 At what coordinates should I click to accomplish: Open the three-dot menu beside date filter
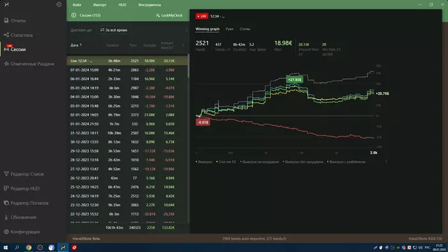[x=187, y=30]
